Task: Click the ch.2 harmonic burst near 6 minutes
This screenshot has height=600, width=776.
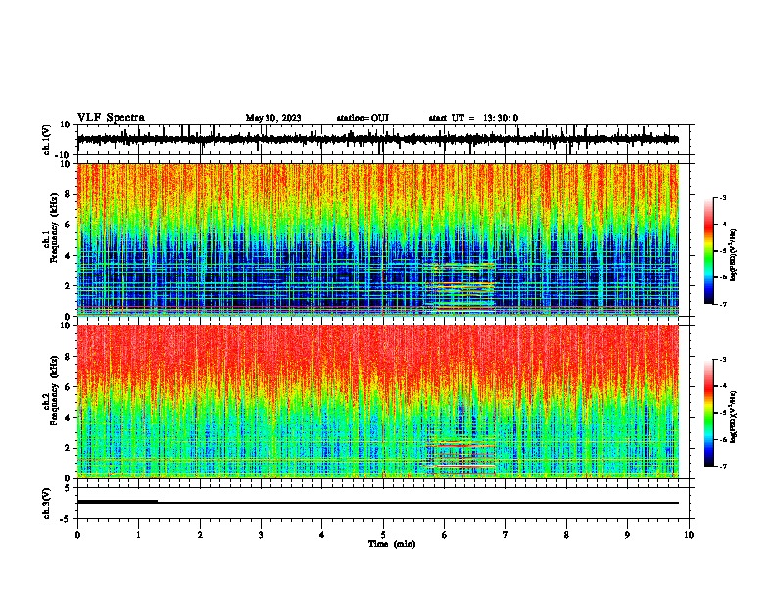Action: pyautogui.click(x=461, y=458)
